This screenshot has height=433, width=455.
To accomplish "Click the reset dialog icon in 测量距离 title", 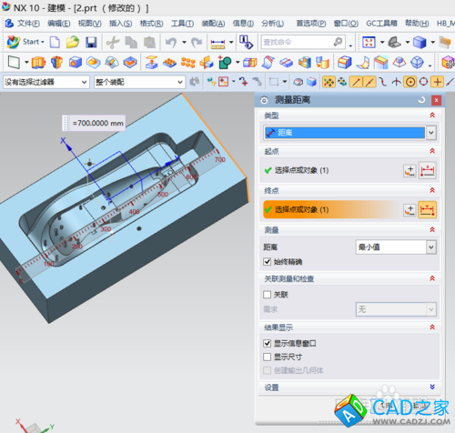I will tap(421, 100).
